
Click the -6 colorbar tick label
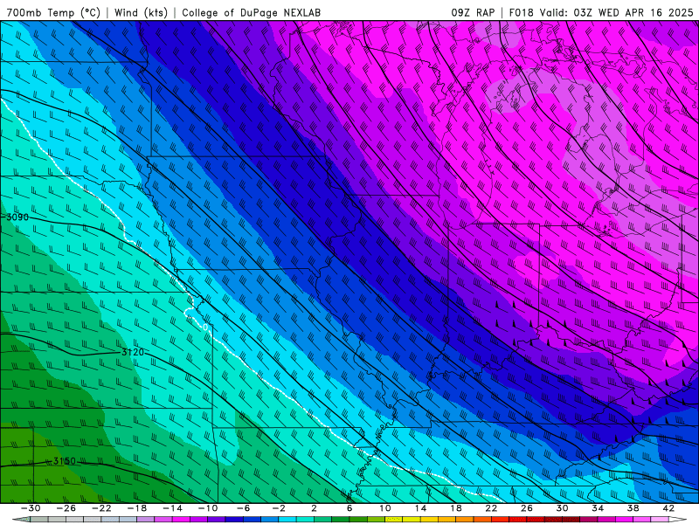pos(243,508)
